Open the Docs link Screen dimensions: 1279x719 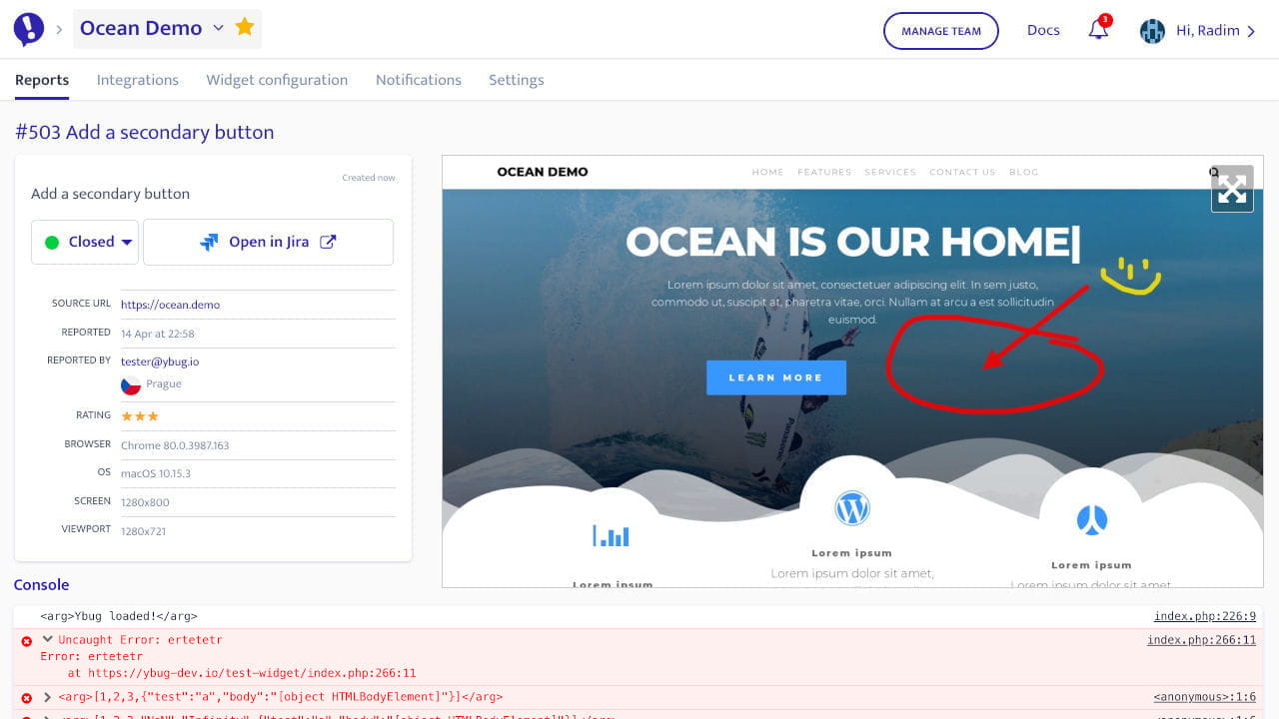1043,30
